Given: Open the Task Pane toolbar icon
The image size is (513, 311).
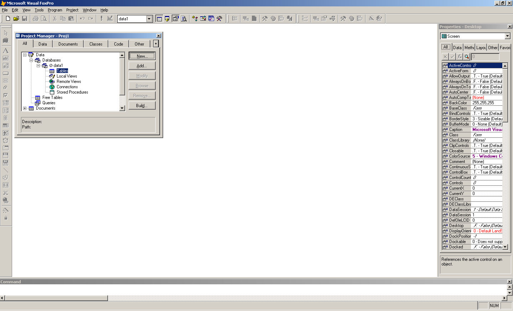Looking at the screenshot, I should (211, 19).
